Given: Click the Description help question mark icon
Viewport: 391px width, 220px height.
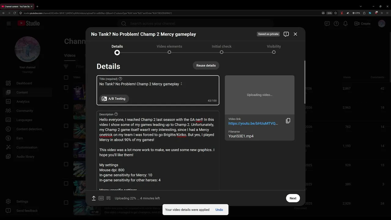Looking at the screenshot, I should [x=116, y=114].
